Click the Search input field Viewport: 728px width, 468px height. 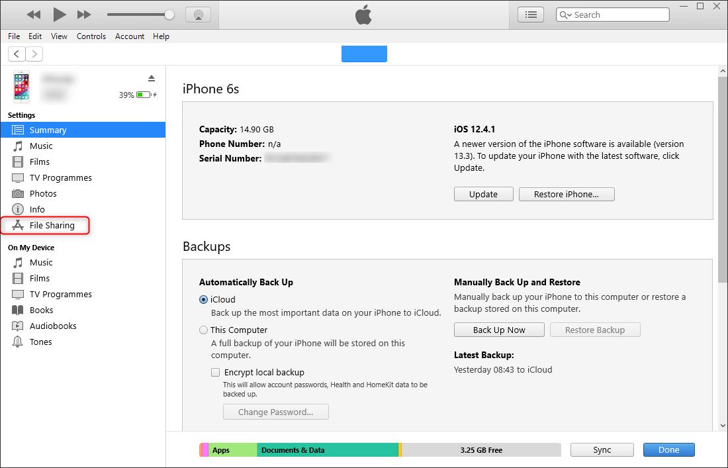[x=612, y=15]
